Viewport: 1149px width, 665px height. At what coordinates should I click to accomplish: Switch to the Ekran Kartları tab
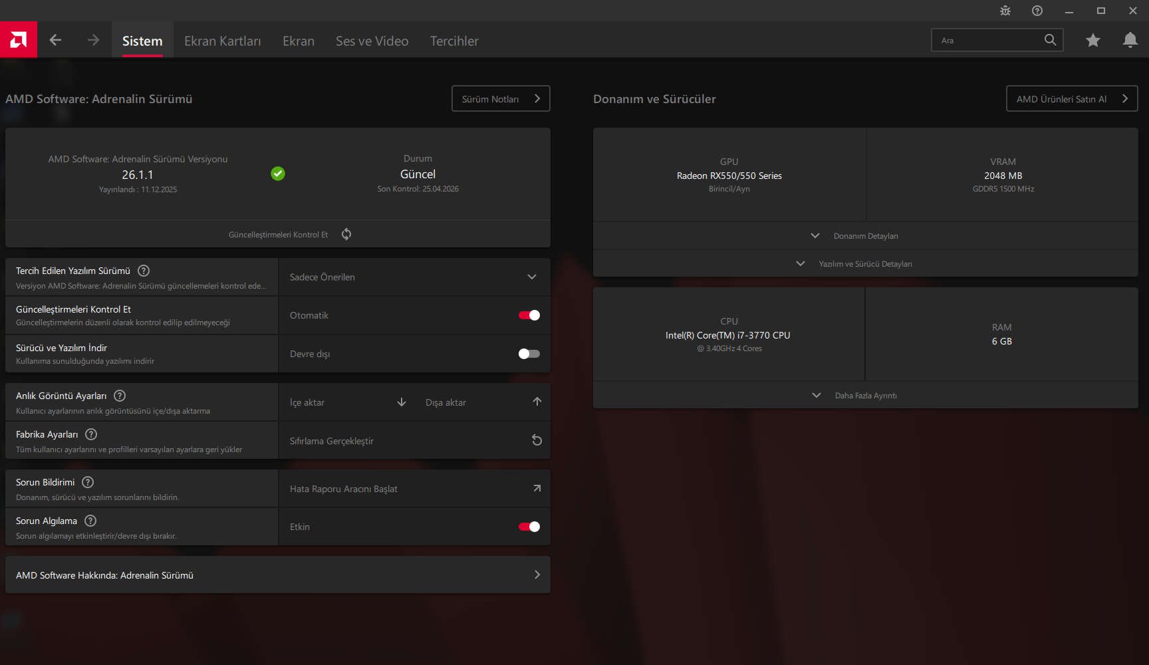click(x=223, y=41)
